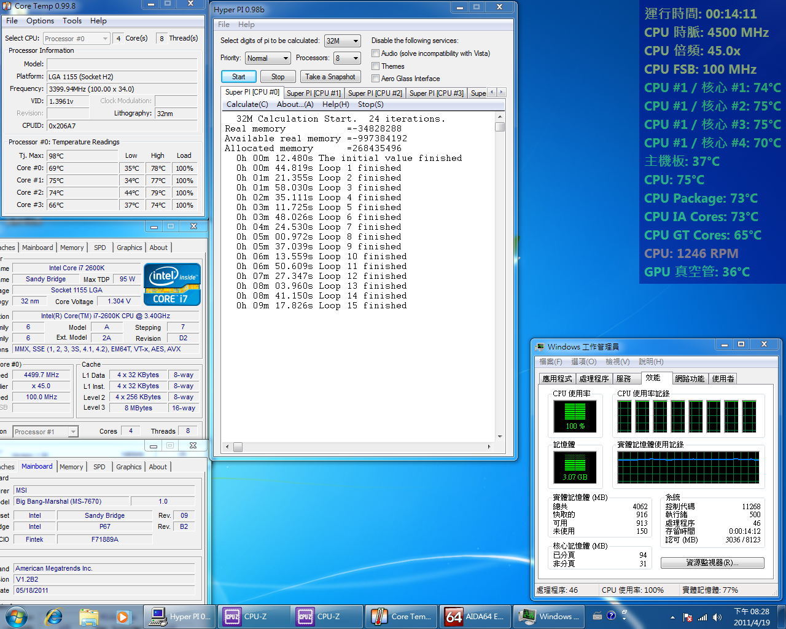Click the Take a Snapshot button
Screen dimensions: 786x629
click(x=330, y=77)
